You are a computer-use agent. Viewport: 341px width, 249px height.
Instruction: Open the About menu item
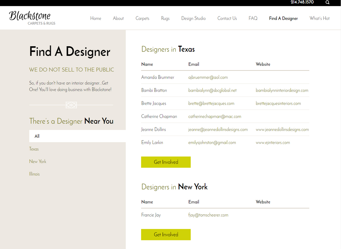click(118, 18)
